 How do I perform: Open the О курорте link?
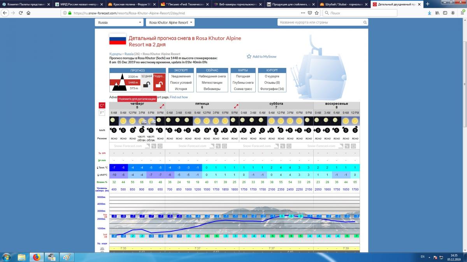coord(272,76)
